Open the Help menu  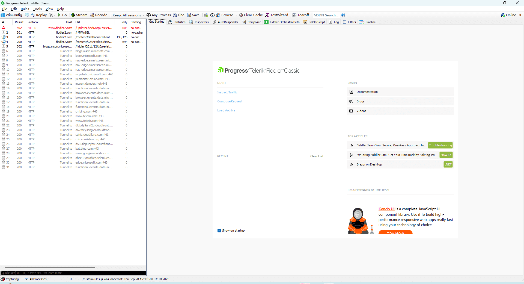[60, 9]
